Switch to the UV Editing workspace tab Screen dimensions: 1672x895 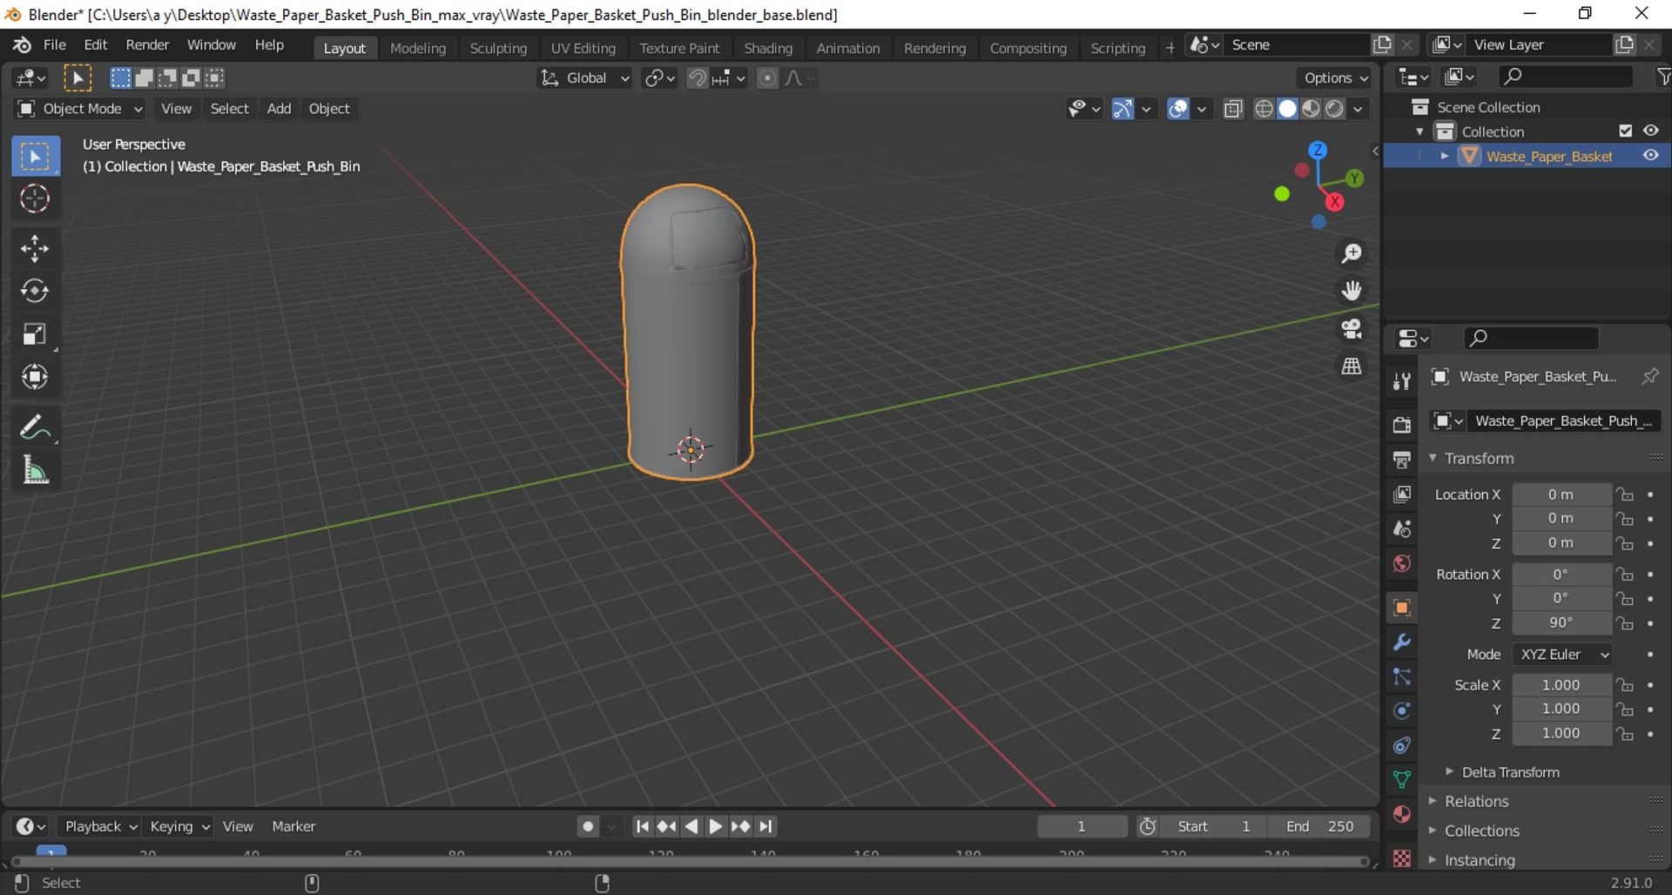583,48
